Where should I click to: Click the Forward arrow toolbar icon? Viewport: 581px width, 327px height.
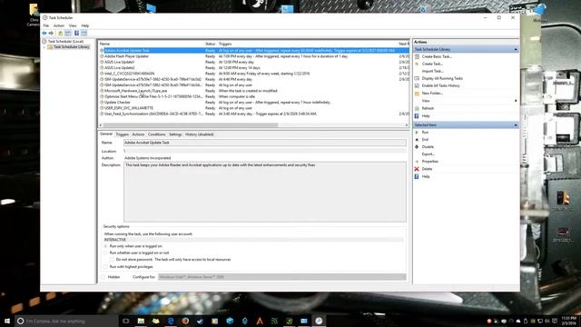coord(51,34)
